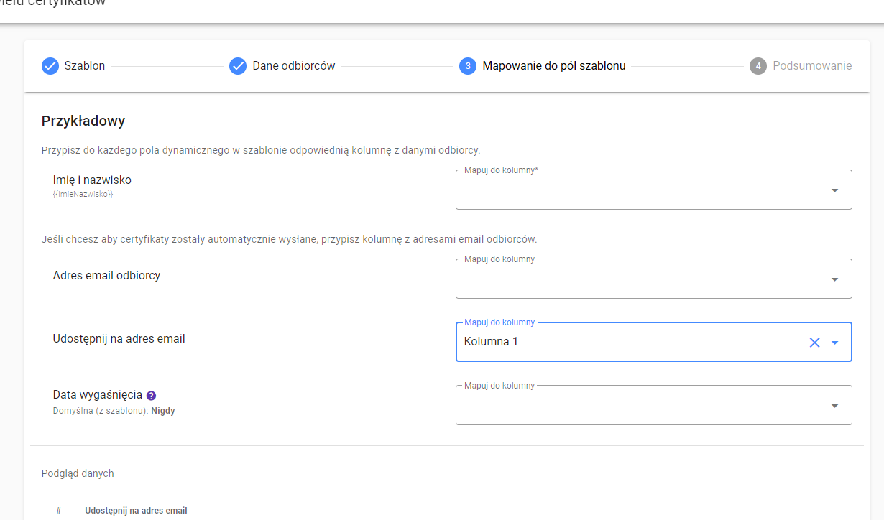Click the step 3 number circle
The height and width of the screenshot is (520, 884).
point(468,66)
